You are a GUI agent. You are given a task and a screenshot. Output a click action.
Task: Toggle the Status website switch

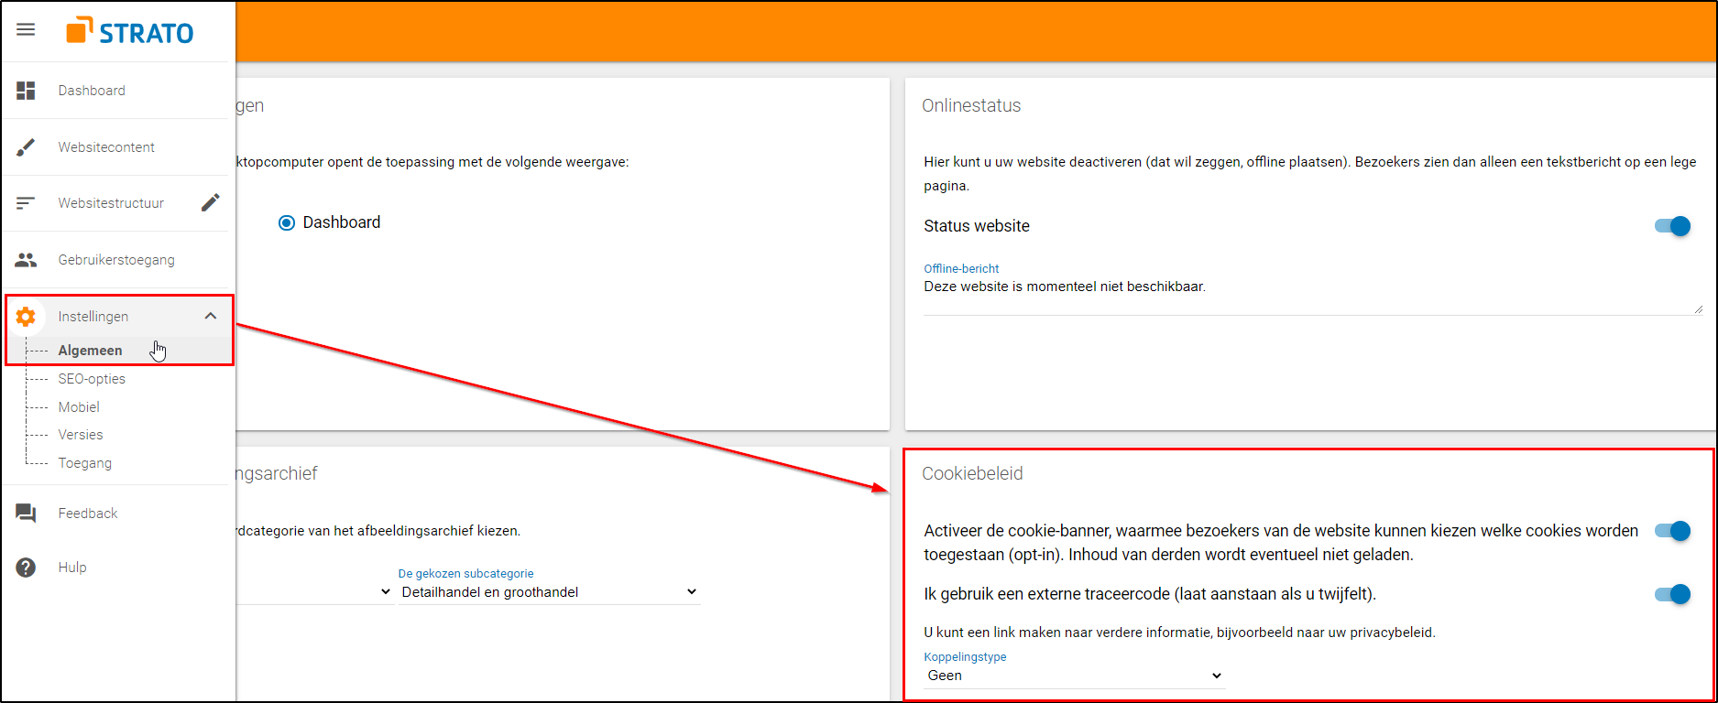point(1672,226)
